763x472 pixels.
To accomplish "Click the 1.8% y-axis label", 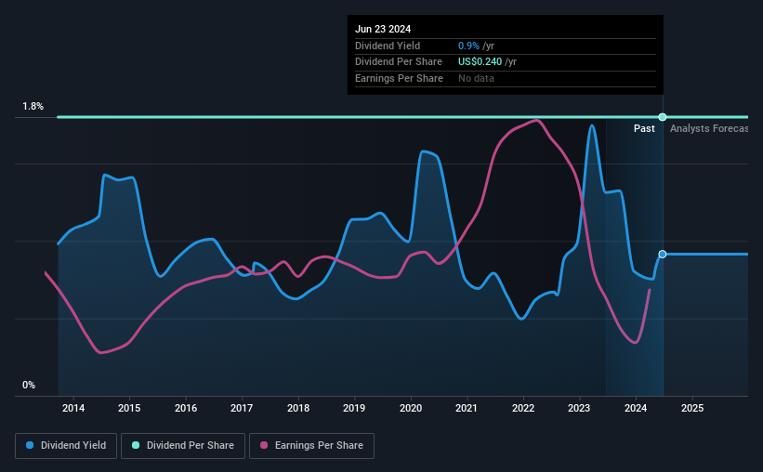I will [x=33, y=106].
